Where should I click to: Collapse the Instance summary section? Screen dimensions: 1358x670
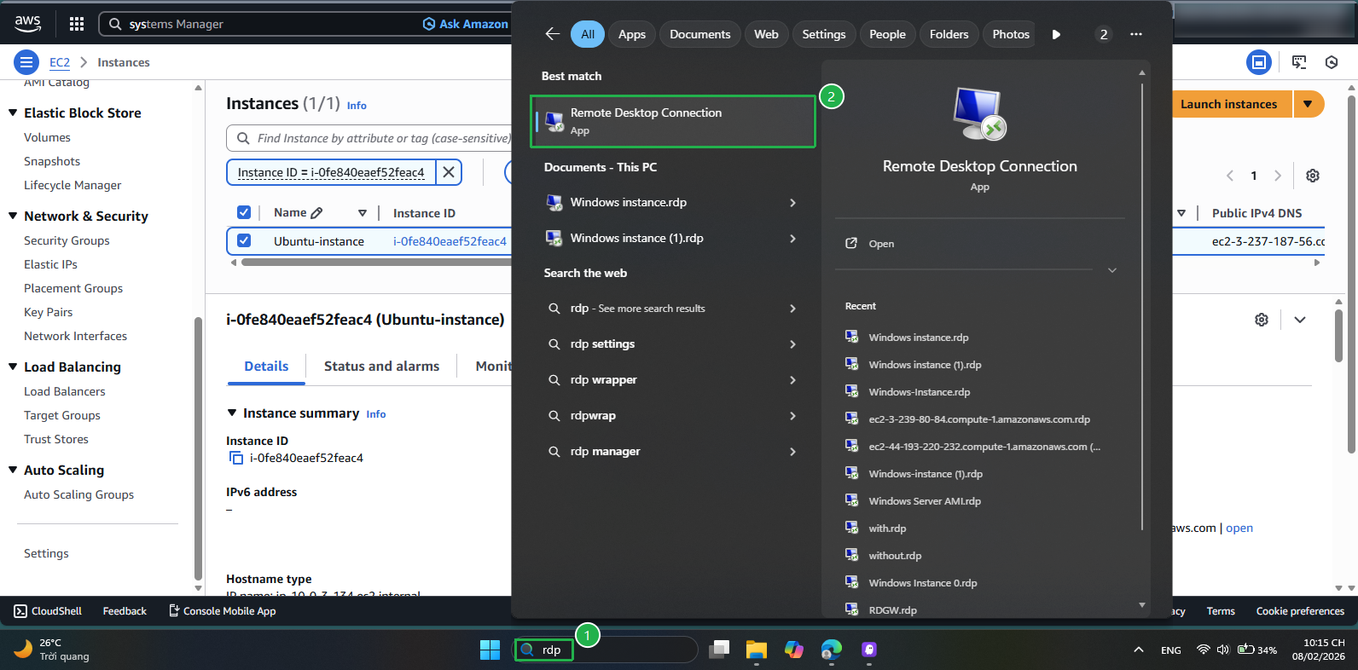click(232, 413)
